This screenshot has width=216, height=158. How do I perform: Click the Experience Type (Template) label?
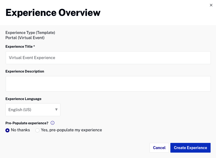(x=30, y=33)
